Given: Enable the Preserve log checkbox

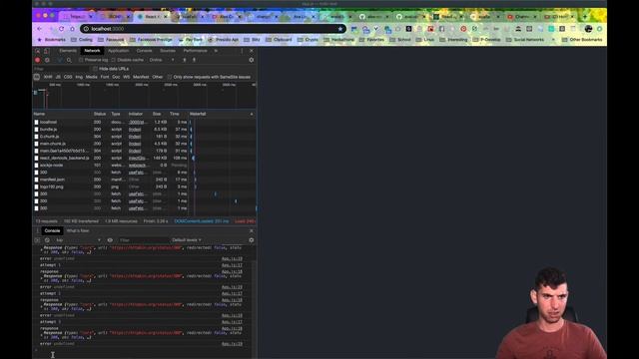Looking at the screenshot, I should click(x=81, y=60).
